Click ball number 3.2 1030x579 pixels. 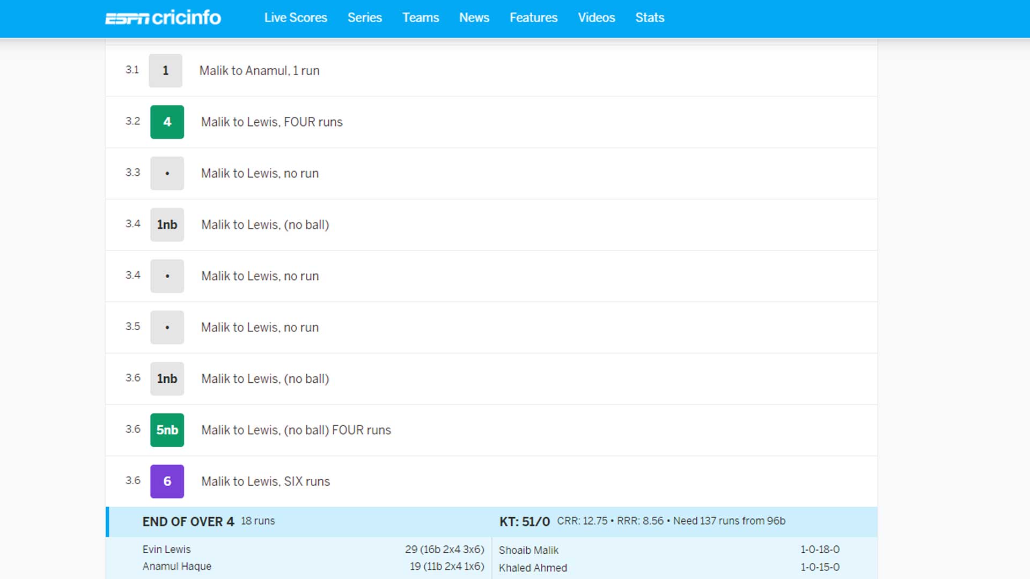coord(133,121)
